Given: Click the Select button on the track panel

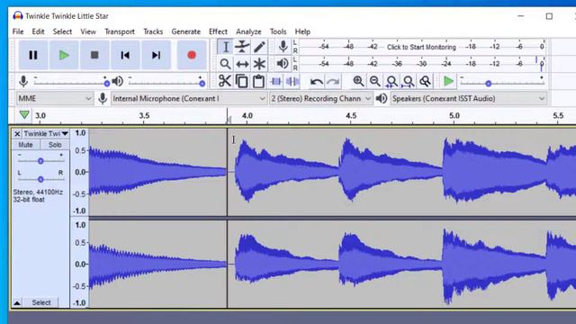Looking at the screenshot, I should click(40, 302).
